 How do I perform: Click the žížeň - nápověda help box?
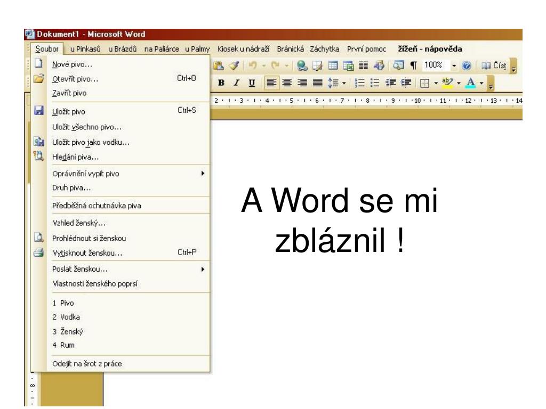[430, 49]
